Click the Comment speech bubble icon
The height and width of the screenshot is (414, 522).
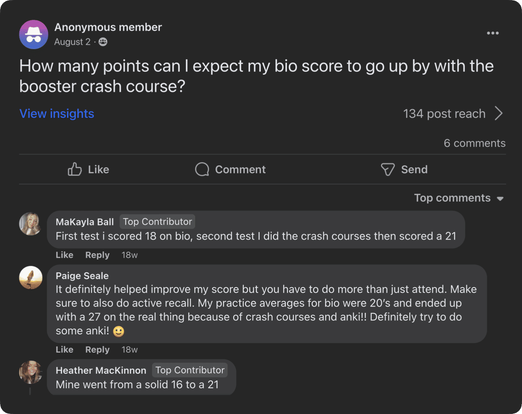click(x=202, y=169)
